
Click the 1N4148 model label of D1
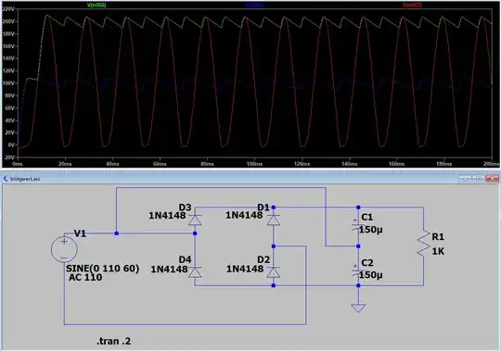pos(244,216)
